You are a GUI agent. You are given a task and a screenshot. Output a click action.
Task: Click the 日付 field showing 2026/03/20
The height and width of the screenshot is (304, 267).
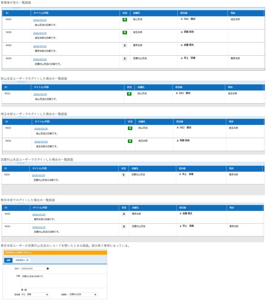click(x=33, y=269)
